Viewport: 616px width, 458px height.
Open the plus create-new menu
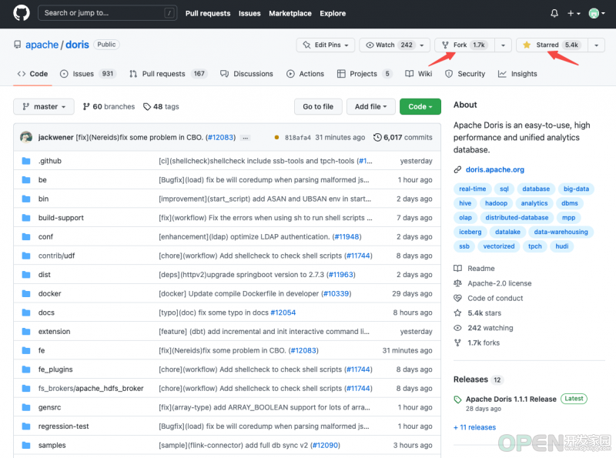coord(574,13)
